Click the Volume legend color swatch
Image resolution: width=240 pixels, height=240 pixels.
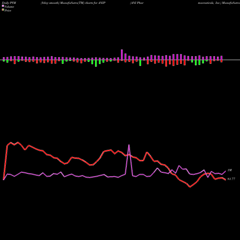pyautogui.click(x=3, y=6)
